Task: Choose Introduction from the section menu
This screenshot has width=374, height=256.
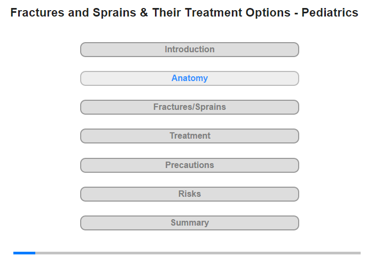Action: [189, 50]
